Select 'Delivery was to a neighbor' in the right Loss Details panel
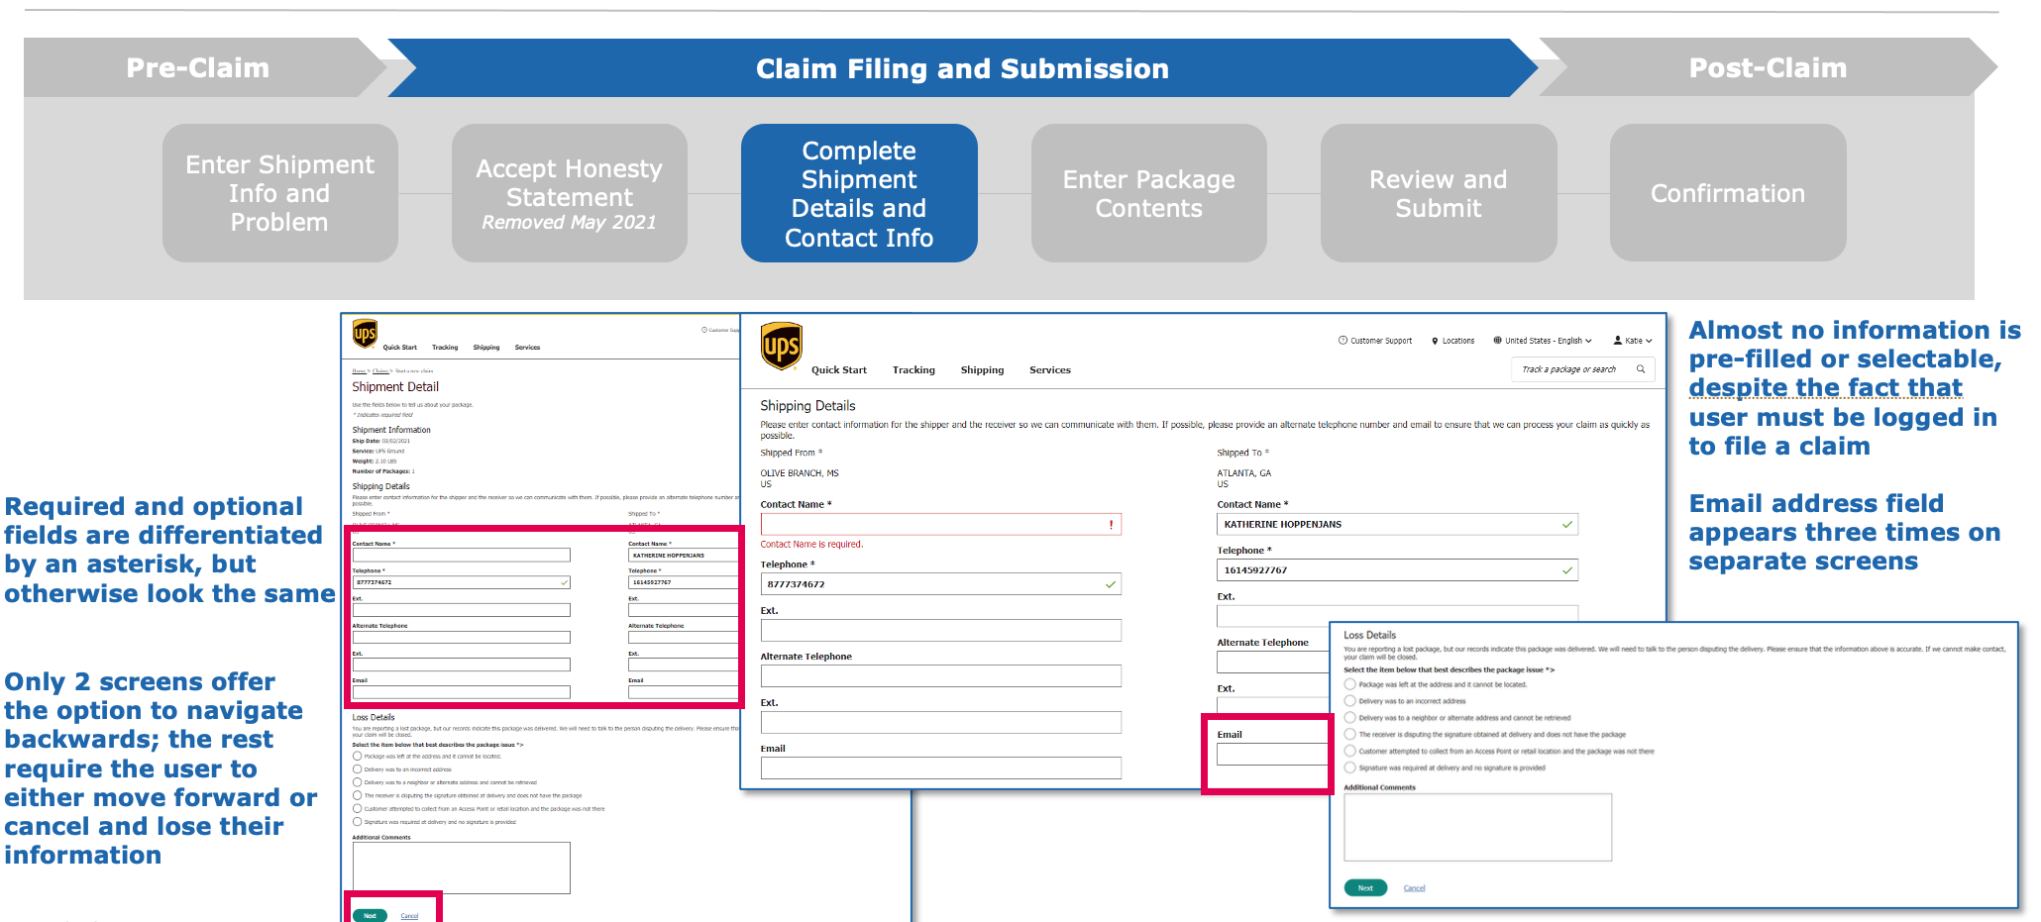The height and width of the screenshot is (922, 2041). click(x=1349, y=718)
